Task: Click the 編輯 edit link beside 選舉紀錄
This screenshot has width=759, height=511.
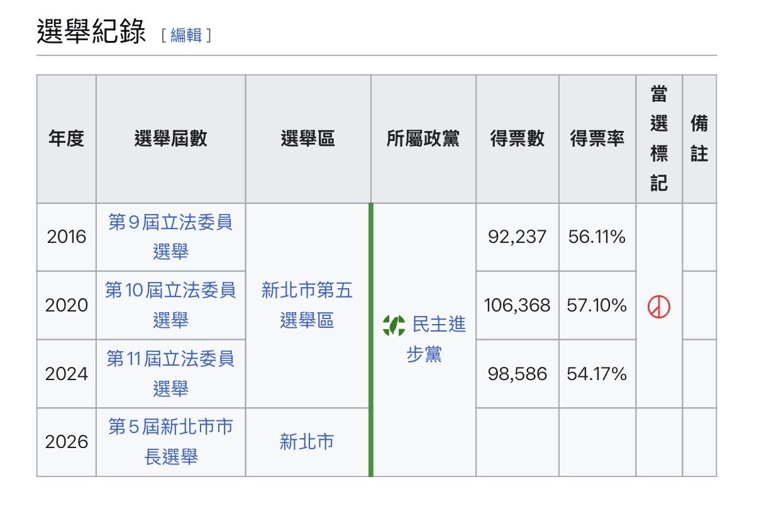Action: click(x=186, y=35)
